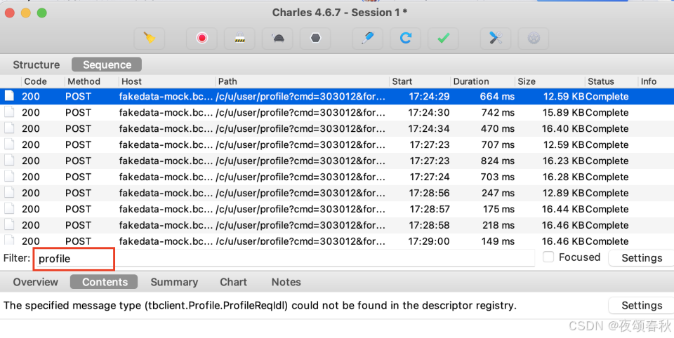674x338 pixels.
Task: Click the Filter field containing profile
Action: (x=286, y=259)
